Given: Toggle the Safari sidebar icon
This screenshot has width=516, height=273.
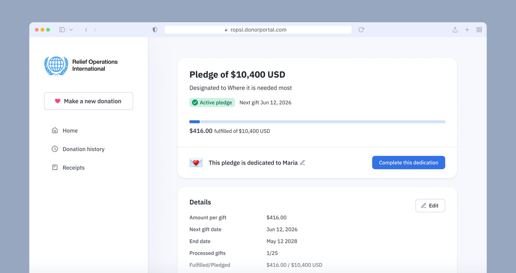Looking at the screenshot, I should (x=62, y=30).
